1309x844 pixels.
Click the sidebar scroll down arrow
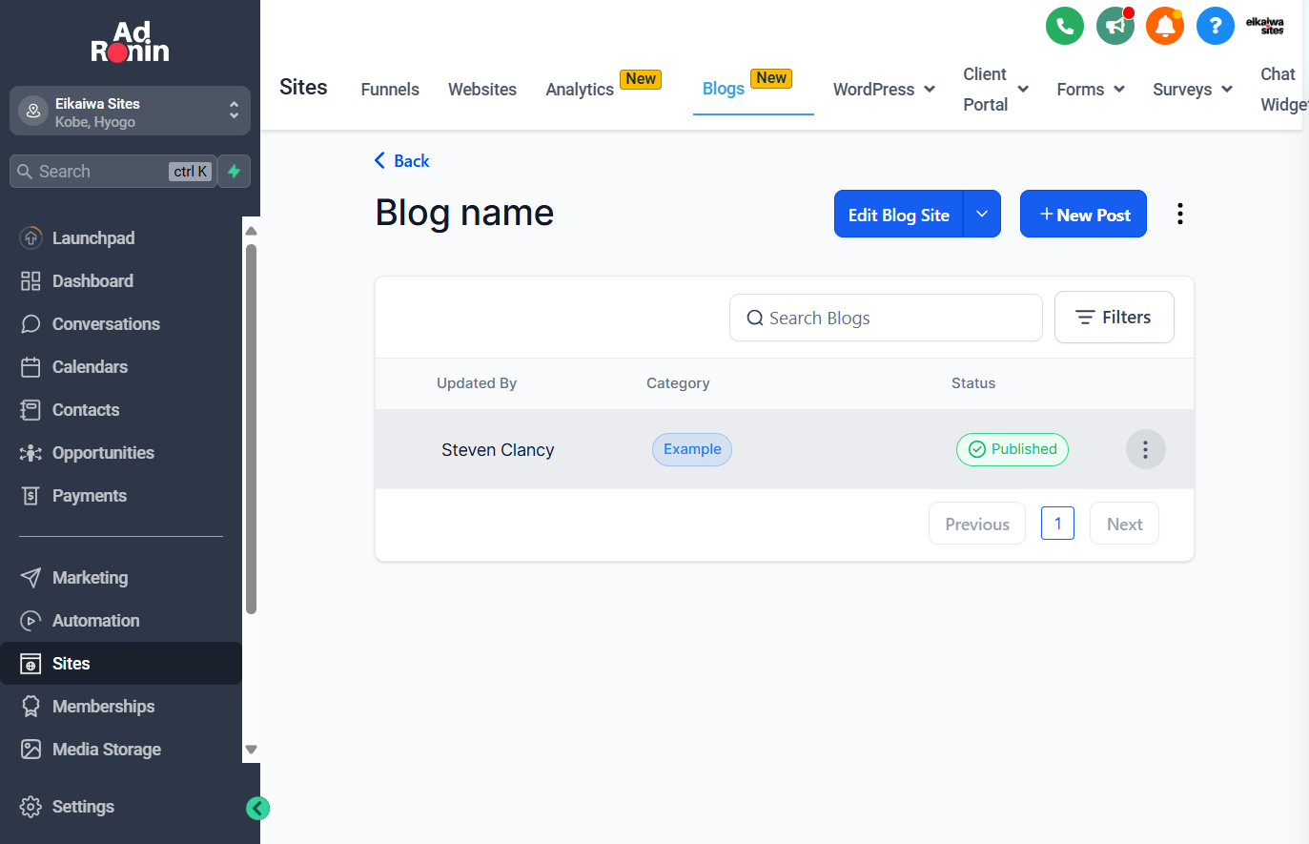coord(252,750)
